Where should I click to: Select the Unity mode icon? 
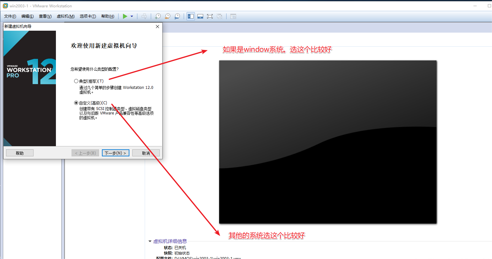click(x=219, y=16)
